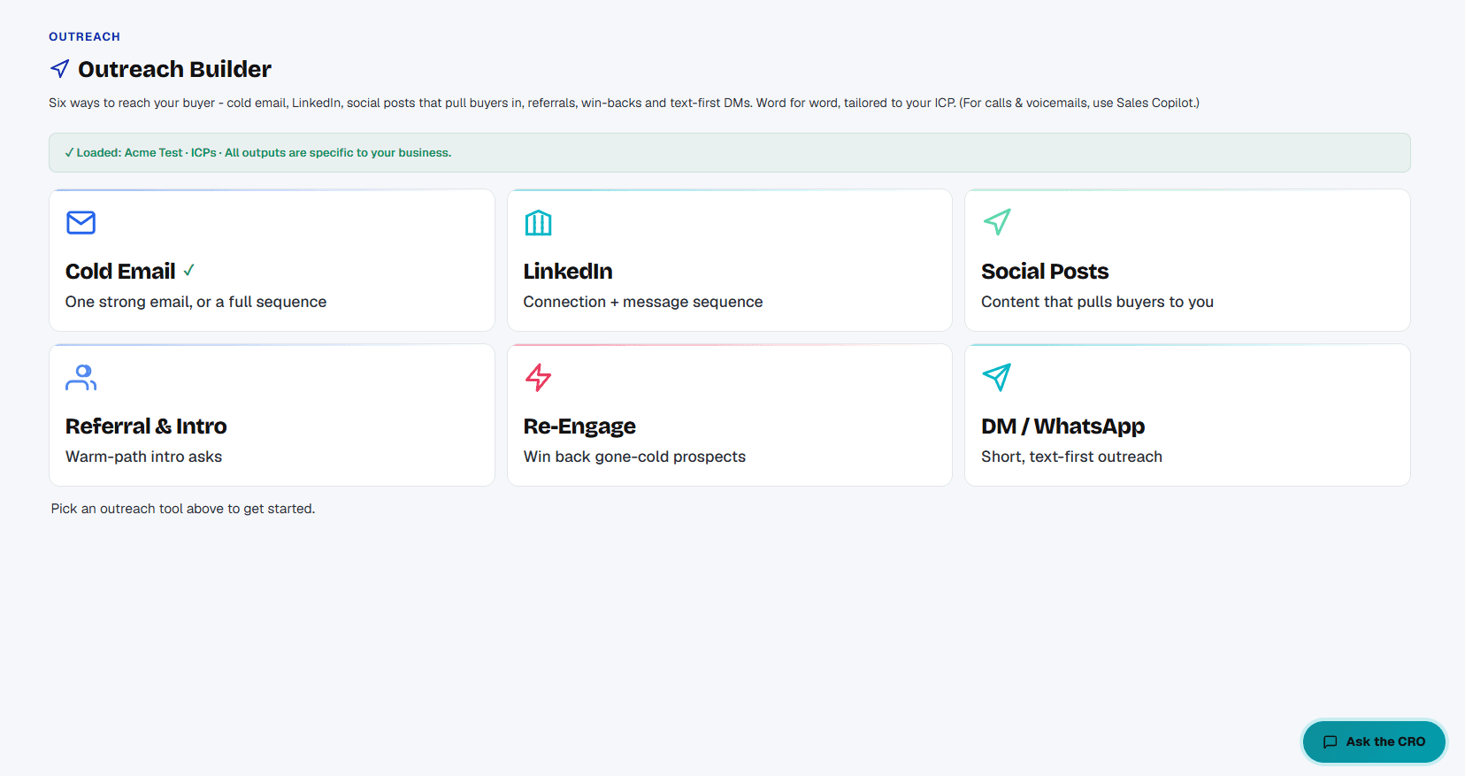
Task: Open the DM / WhatsApp card title
Action: [1062, 426]
